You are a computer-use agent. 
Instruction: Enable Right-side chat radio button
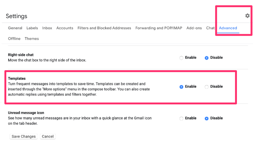pos(181,58)
